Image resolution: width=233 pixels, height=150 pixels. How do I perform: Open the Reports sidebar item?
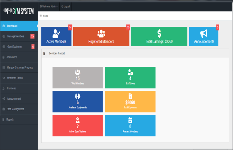pyautogui.click(x=10, y=119)
